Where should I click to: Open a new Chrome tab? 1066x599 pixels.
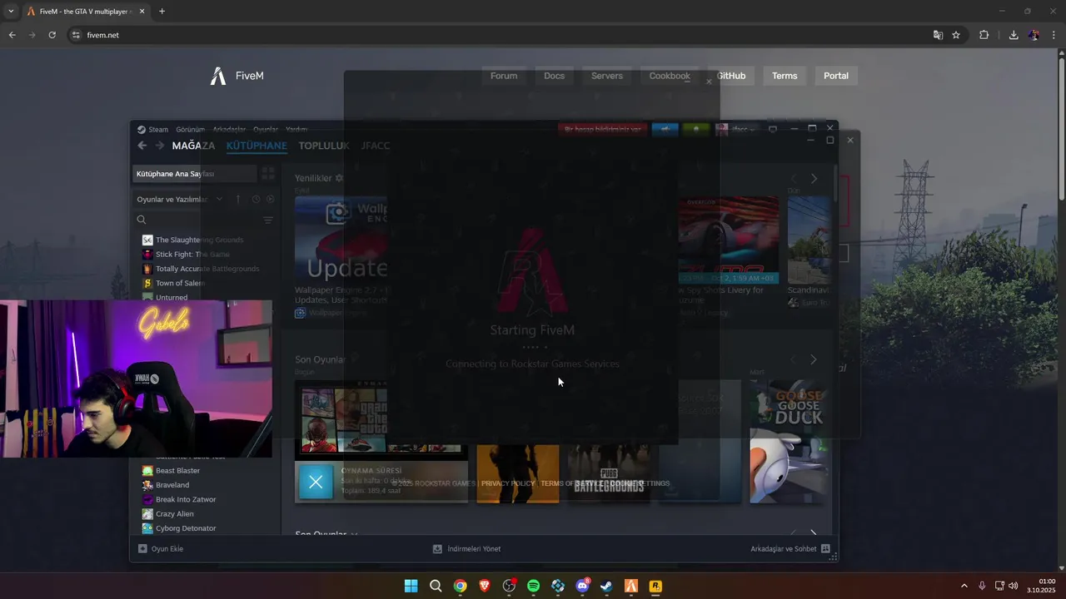[x=162, y=12]
